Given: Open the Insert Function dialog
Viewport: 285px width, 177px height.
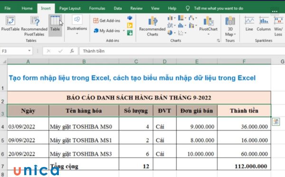Looking at the screenshot, I should [x=72, y=51].
